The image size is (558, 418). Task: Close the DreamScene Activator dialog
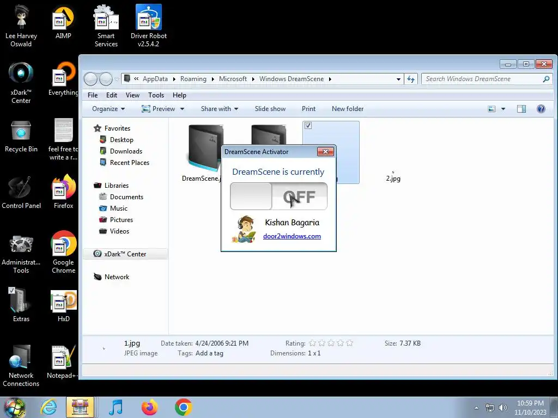[325, 152]
